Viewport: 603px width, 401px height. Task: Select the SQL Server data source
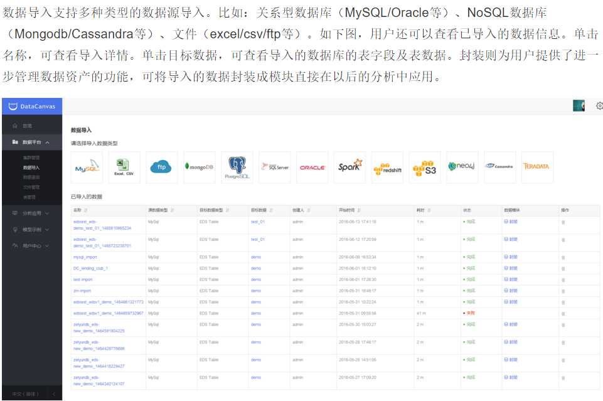(275, 168)
